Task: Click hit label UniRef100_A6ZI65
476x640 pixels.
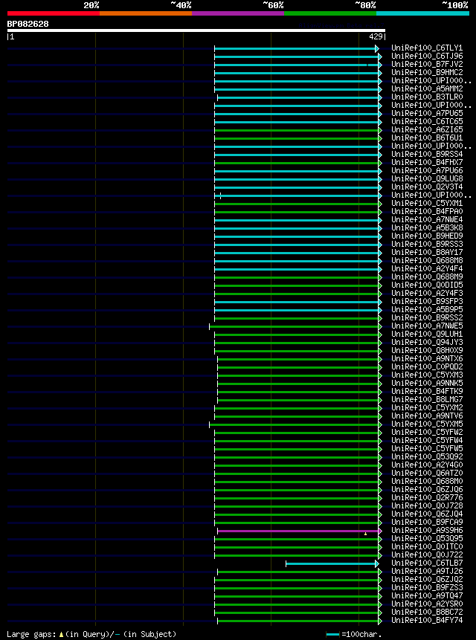Action: tap(427, 130)
